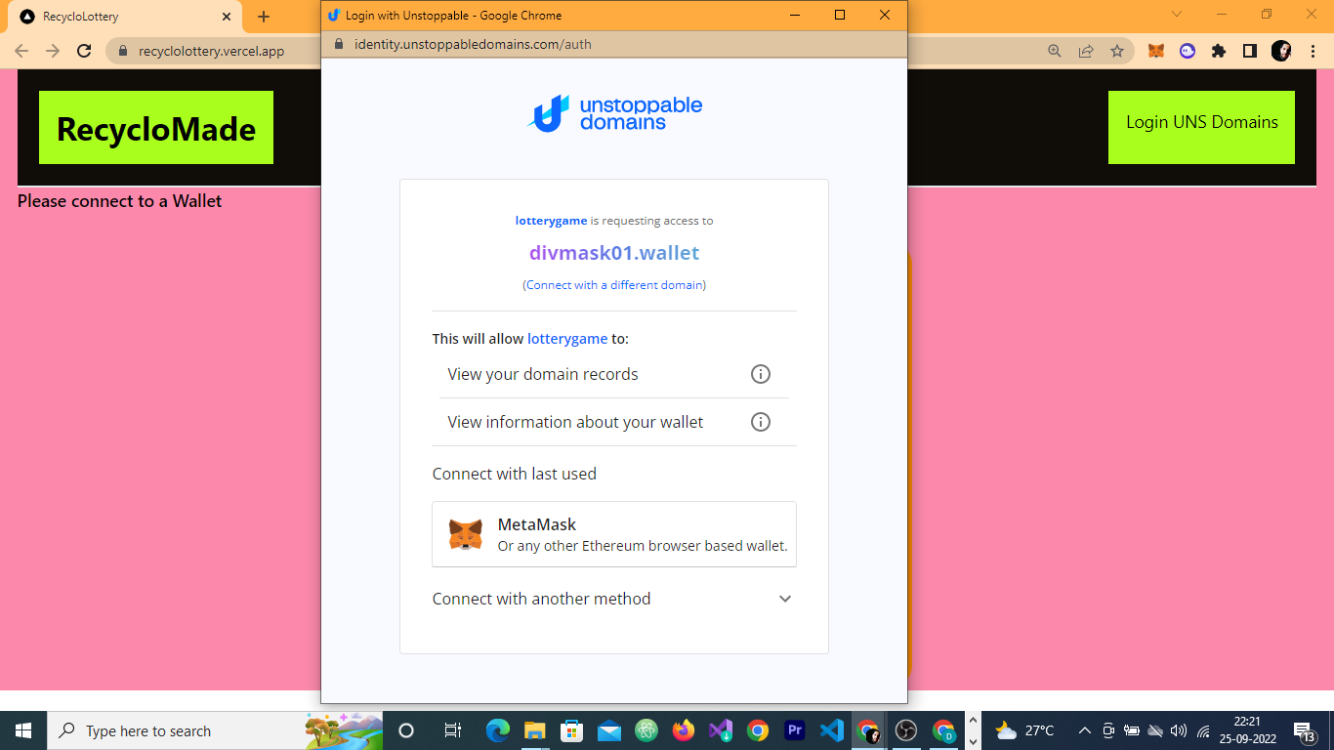Viewport: 1334px width, 750px height.
Task: Open Atom editor from taskbar
Action: click(646, 730)
